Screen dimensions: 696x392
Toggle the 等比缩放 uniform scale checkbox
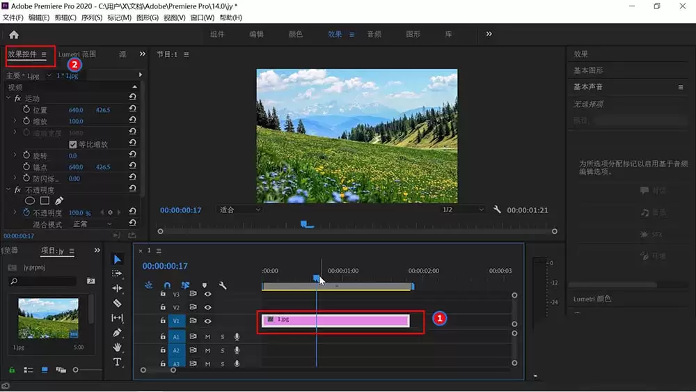(x=73, y=144)
